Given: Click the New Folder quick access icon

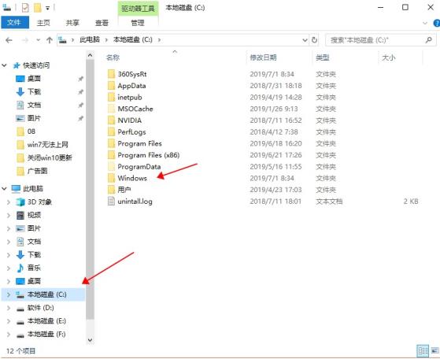Looking at the screenshot, I should pos(38,8).
